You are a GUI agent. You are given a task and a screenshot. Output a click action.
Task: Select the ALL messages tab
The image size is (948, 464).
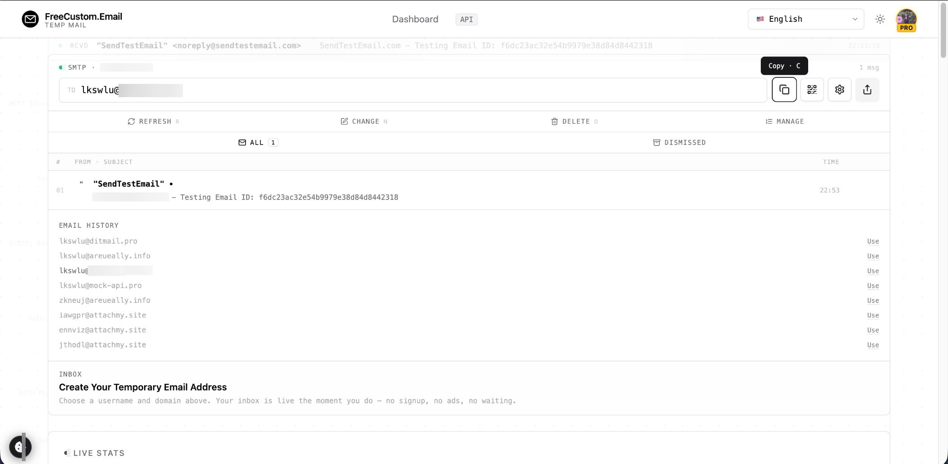(258, 142)
